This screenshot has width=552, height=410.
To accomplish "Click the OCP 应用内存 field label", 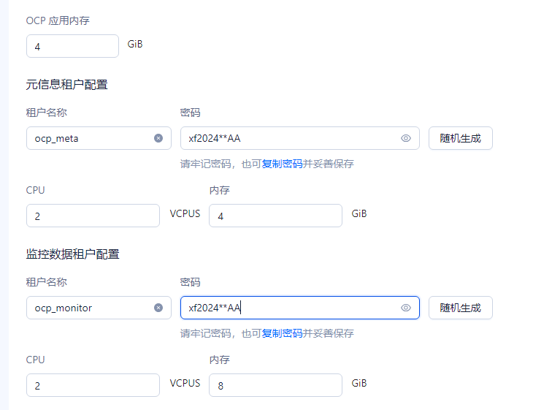I will point(58,20).
